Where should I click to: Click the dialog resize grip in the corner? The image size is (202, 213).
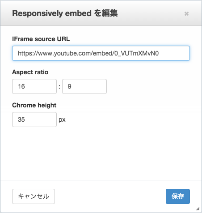(198, 209)
